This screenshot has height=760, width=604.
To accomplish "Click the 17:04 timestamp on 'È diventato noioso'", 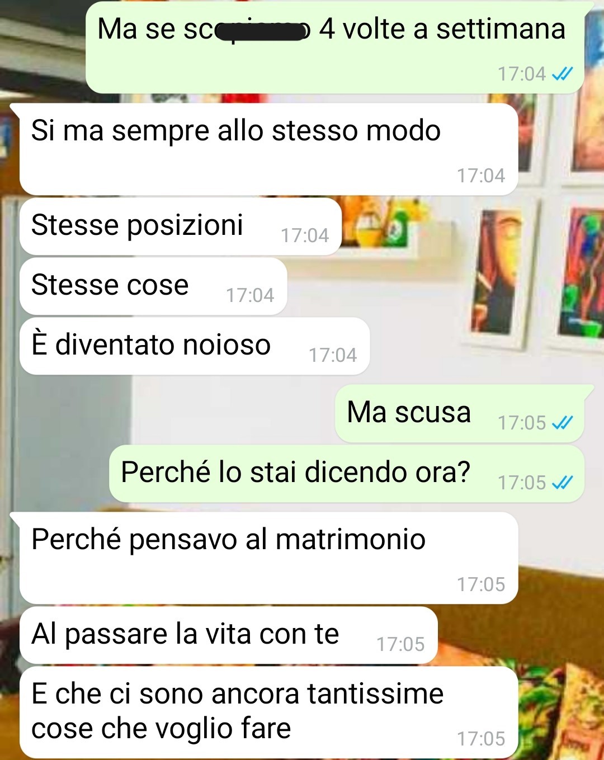I will [333, 355].
